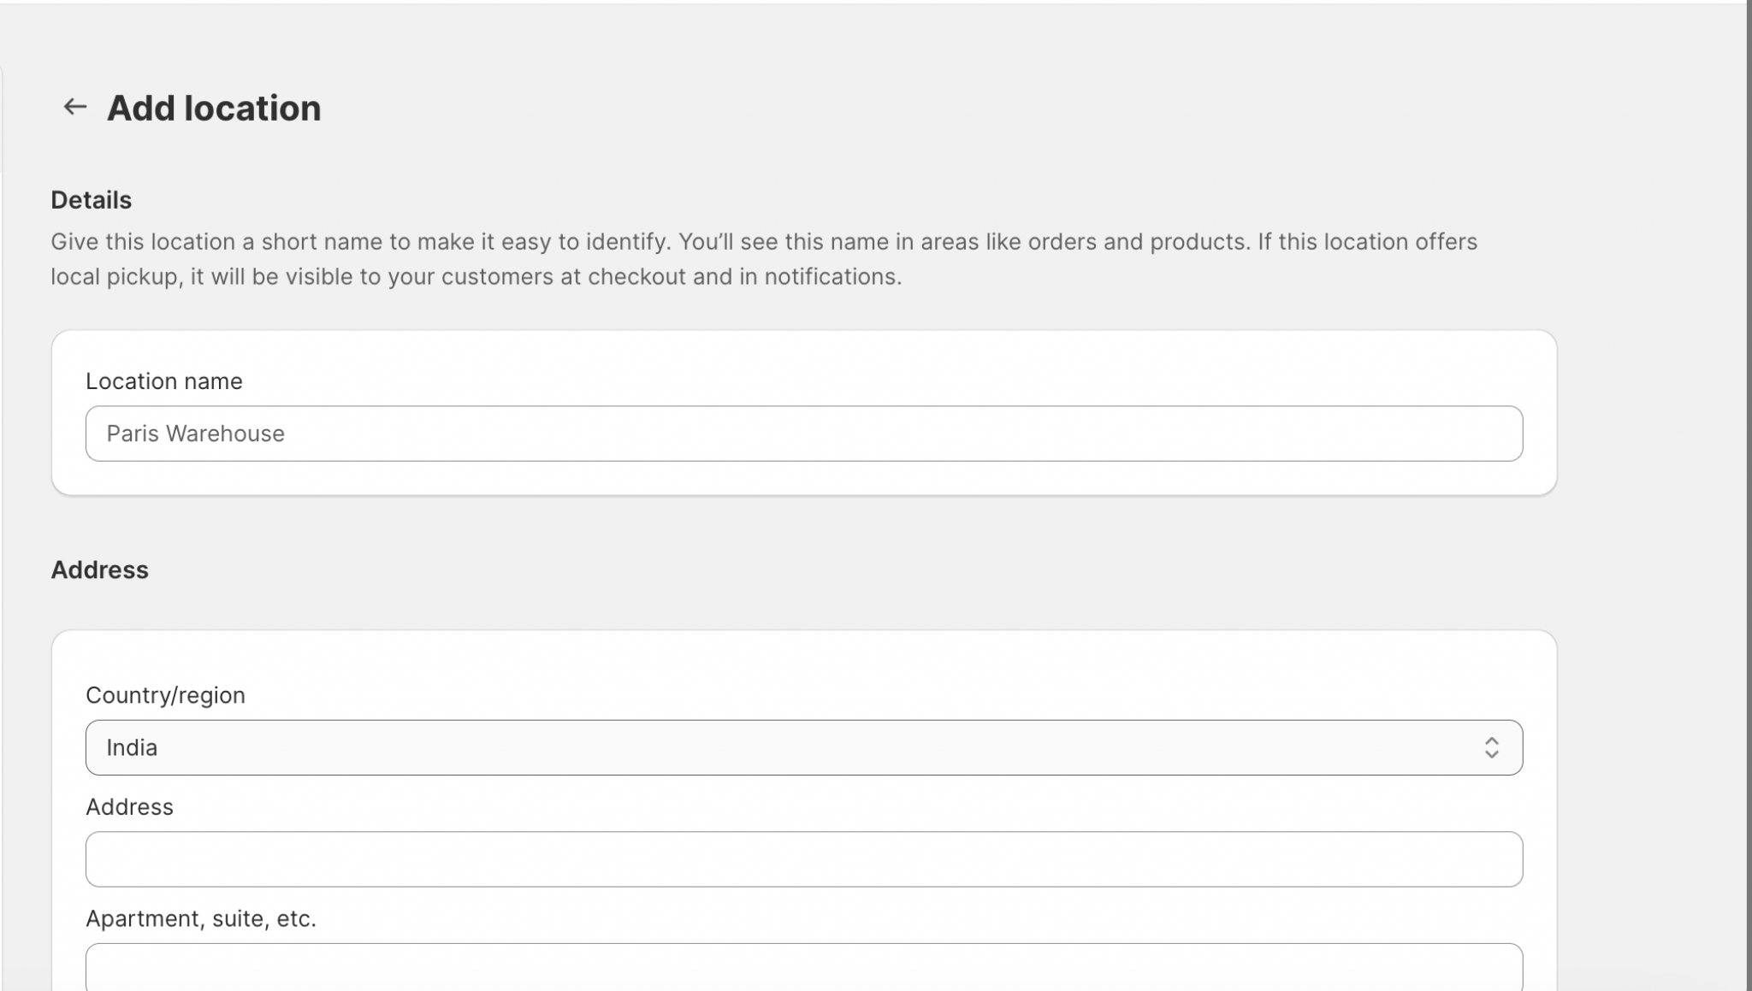Click the vertical scrollbar on right edge
The height and width of the screenshot is (991, 1752).
[1749, 496]
